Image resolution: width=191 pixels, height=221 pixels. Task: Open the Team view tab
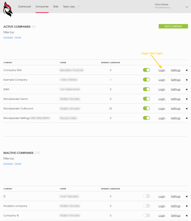[69, 7]
